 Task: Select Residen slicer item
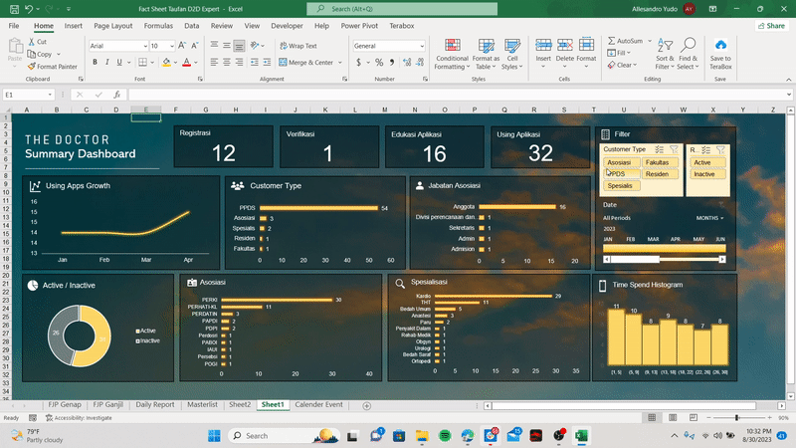pyautogui.click(x=660, y=173)
